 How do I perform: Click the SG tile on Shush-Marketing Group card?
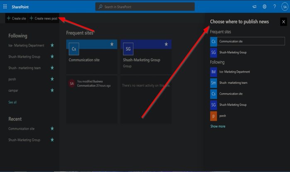pos(128,49)
